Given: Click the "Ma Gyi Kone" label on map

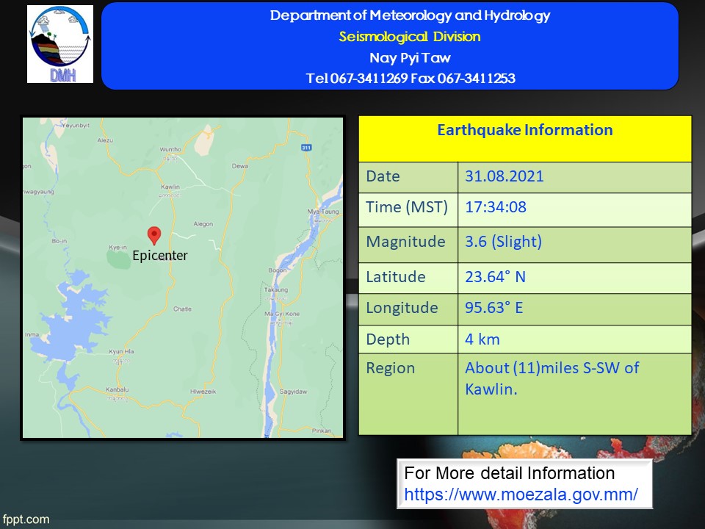Looking at the screenshot, I should point(282,314).
